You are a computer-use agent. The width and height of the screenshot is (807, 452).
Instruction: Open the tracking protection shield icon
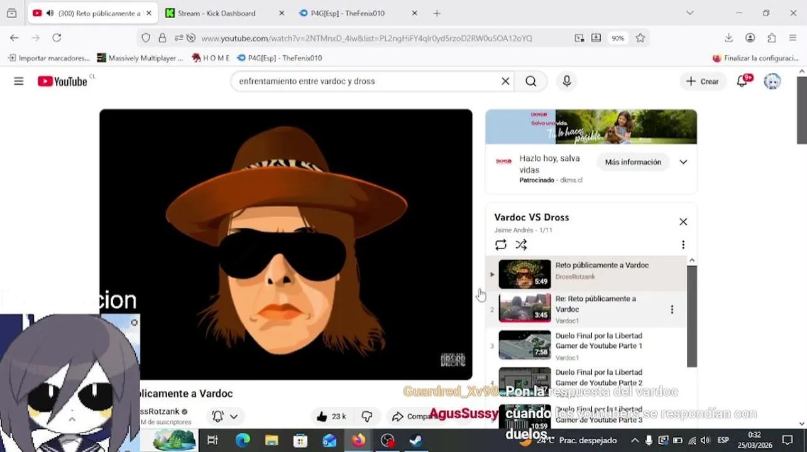pyautogui.click(x=146, y=38)
